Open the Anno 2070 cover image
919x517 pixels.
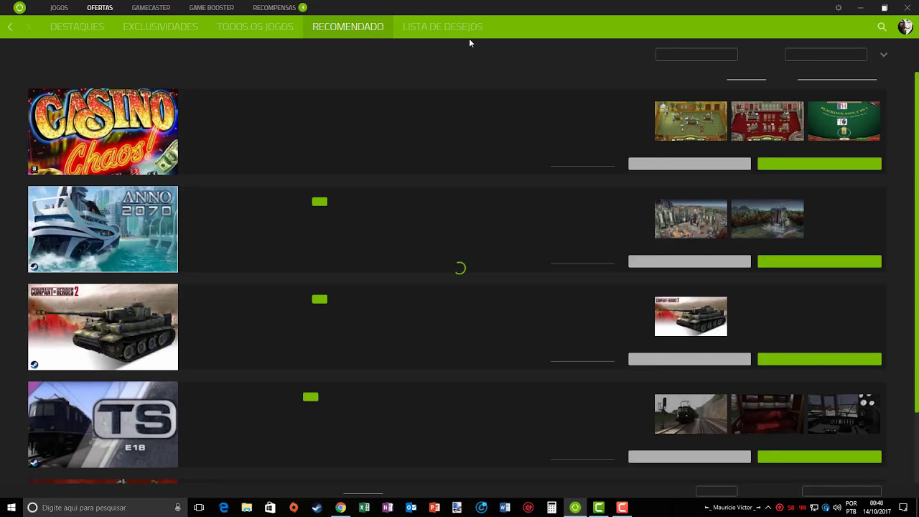coord(103,229)
